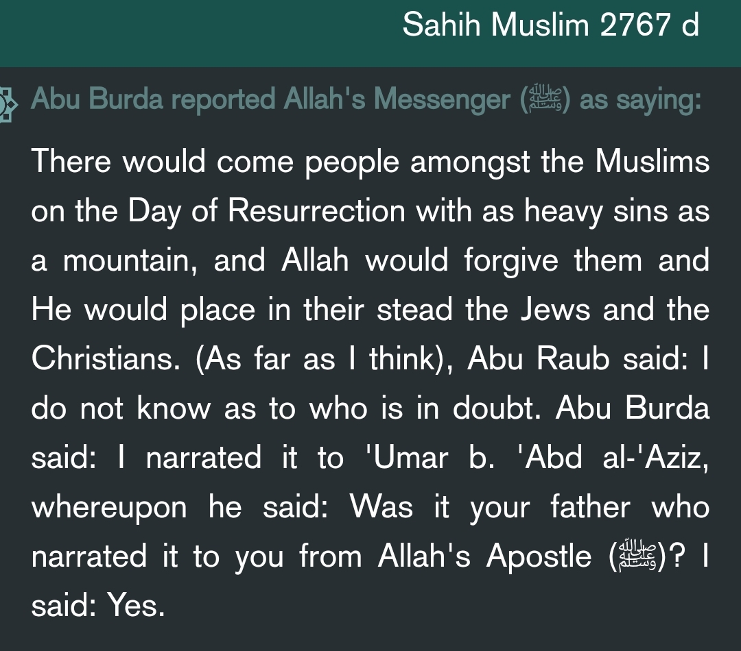Click the phrase "Allah's Apostle" near the bottom

[x=484, y=556]
